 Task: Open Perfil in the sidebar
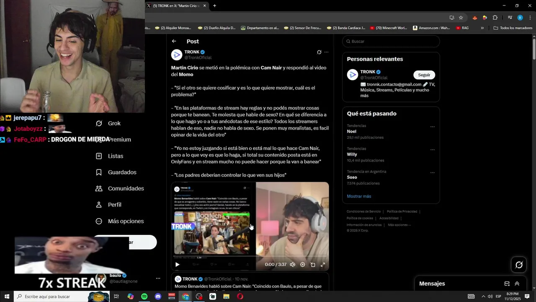pyautogui.click(x=108, y=205)
